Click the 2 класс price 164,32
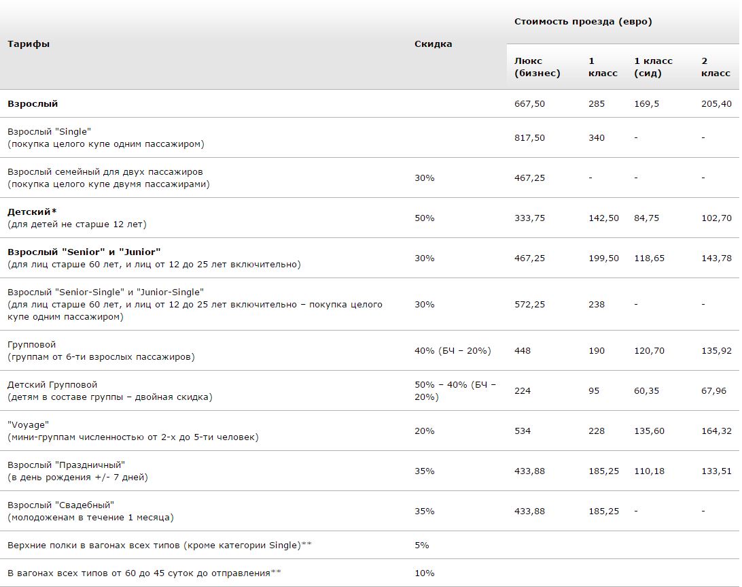Image resolution: width=742 pixels, height=587 pixels. [716, 431]
